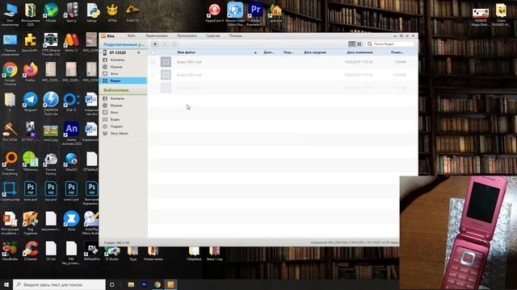Open UltraISO desktop shortcut

pyautogui.click(x=71, y=162)
